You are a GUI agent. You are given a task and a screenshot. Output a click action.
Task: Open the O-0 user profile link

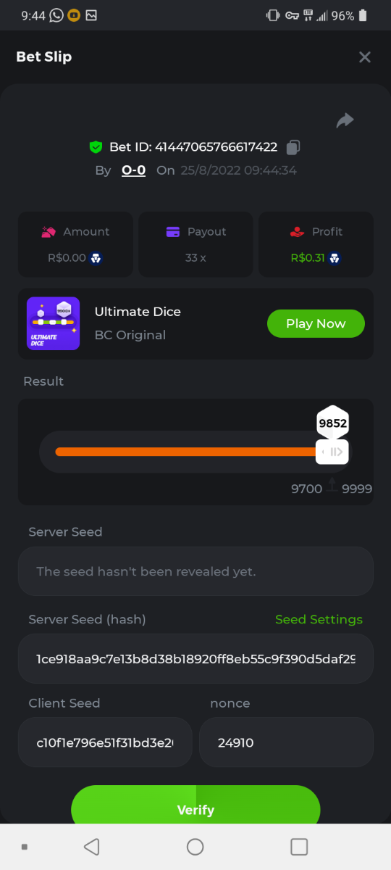point(133,170)
